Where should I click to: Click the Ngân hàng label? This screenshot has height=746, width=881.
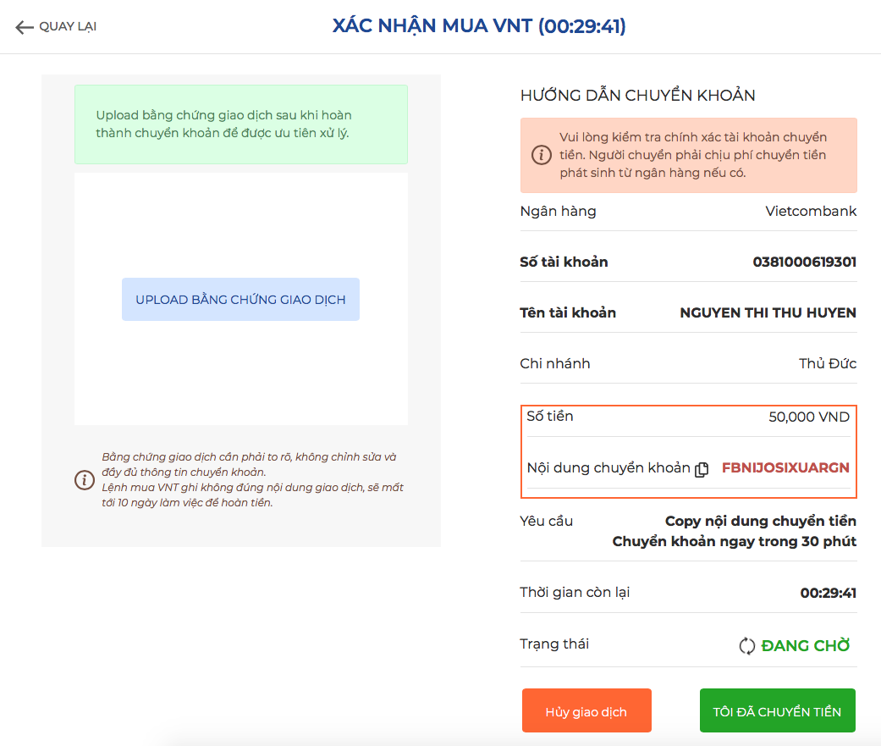tap(558, 212)
